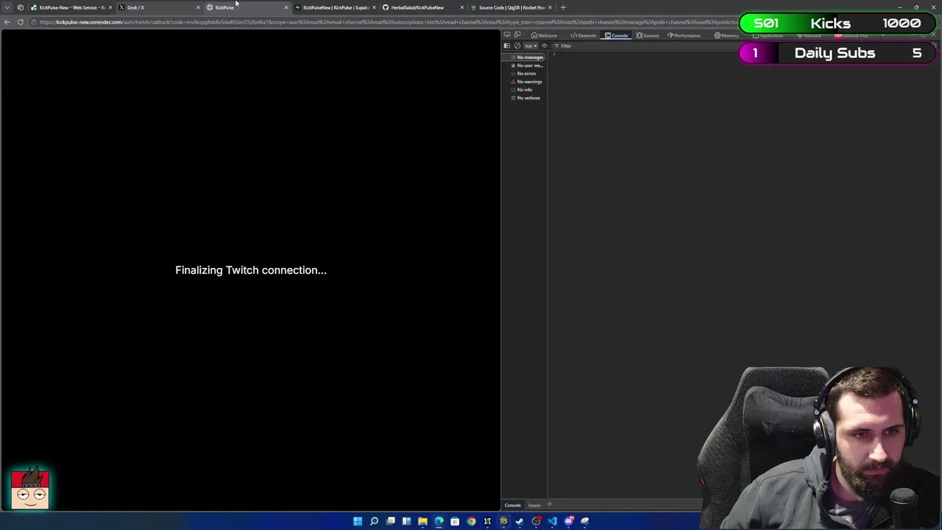942x530 pixels.
Task: Click the address bar URL
Action: (390, 22)
